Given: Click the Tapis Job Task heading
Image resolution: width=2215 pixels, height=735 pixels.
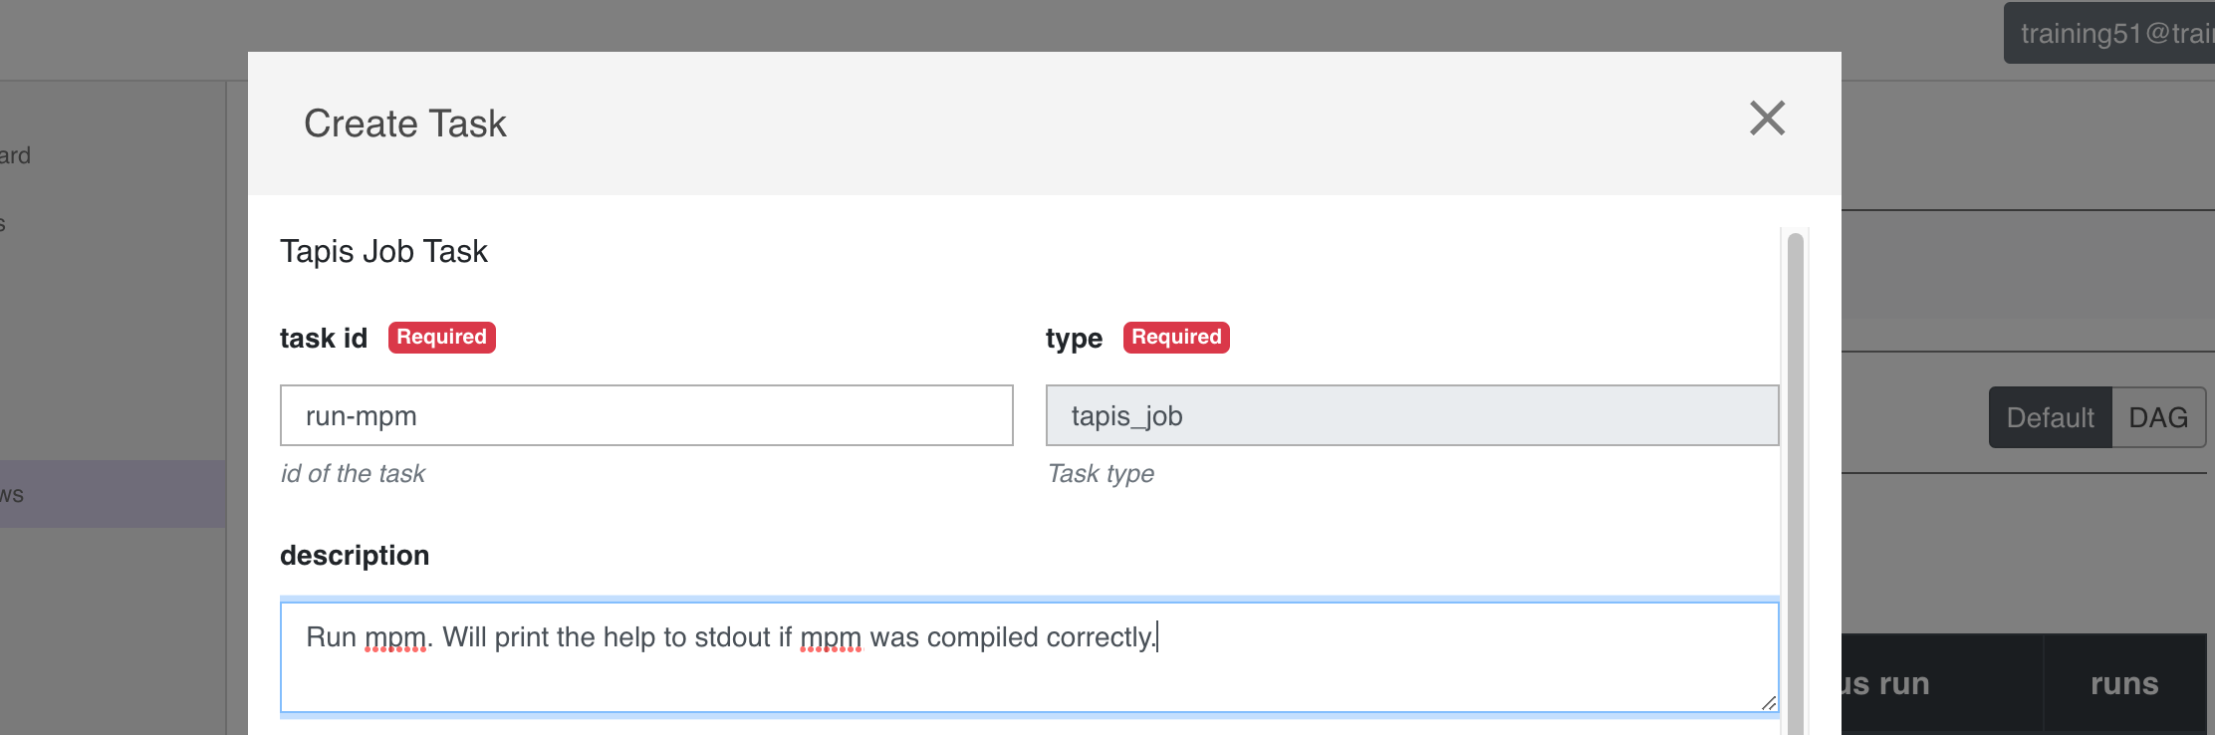Looking at the screenshot, I should (383, 251).
